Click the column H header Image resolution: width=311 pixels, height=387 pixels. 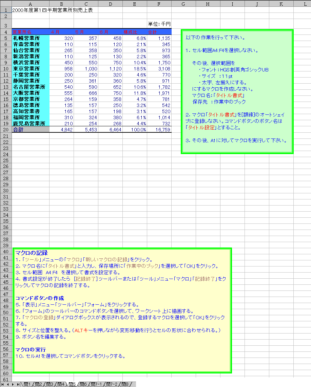(208, 4)
